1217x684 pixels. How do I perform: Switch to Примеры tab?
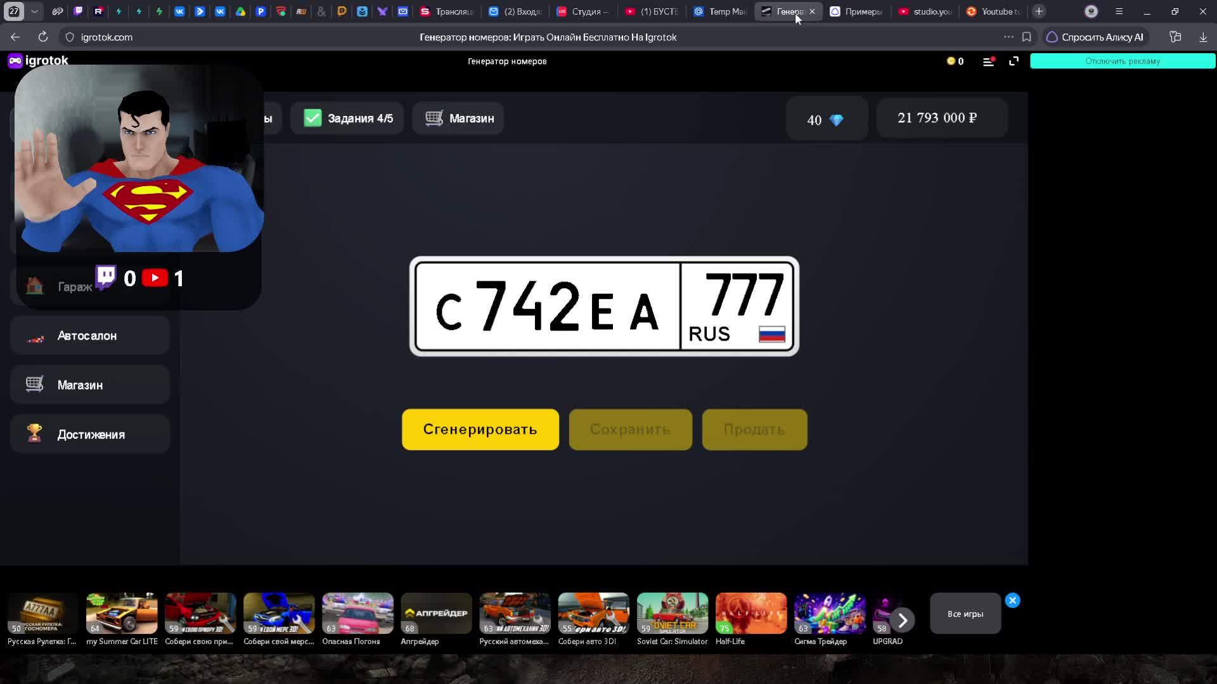pyautogui.click(x=856, y=11)
